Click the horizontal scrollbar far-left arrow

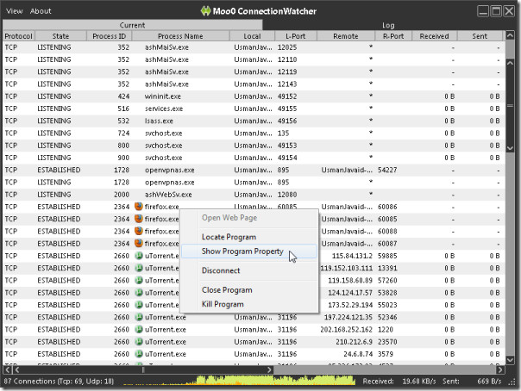[x=8, y=369]
